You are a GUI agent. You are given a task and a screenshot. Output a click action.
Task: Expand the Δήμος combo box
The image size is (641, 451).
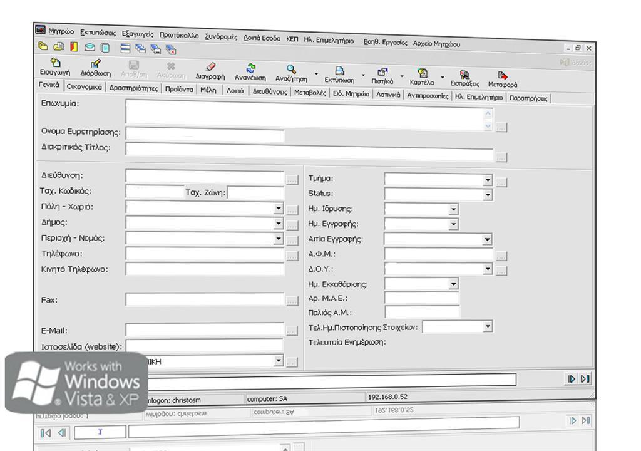[279, 224]
